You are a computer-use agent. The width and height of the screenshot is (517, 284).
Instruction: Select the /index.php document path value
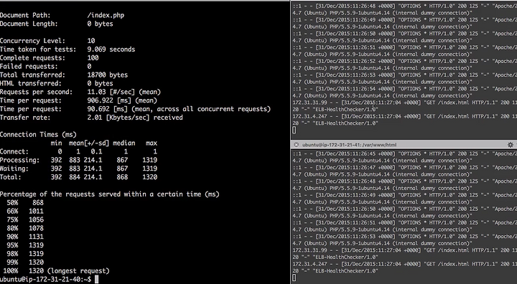(x=106, y=15)
